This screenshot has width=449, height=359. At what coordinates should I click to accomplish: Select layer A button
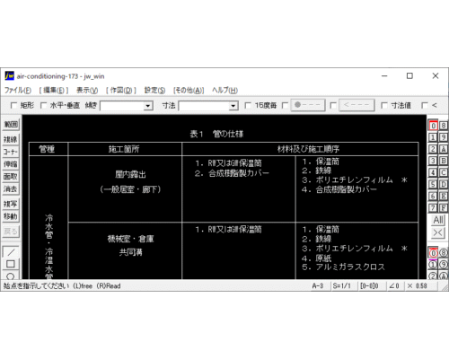click(x=444, y=149)
